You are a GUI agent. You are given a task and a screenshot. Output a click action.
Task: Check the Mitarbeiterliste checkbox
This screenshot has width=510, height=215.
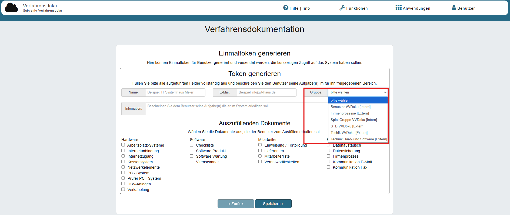260,156
